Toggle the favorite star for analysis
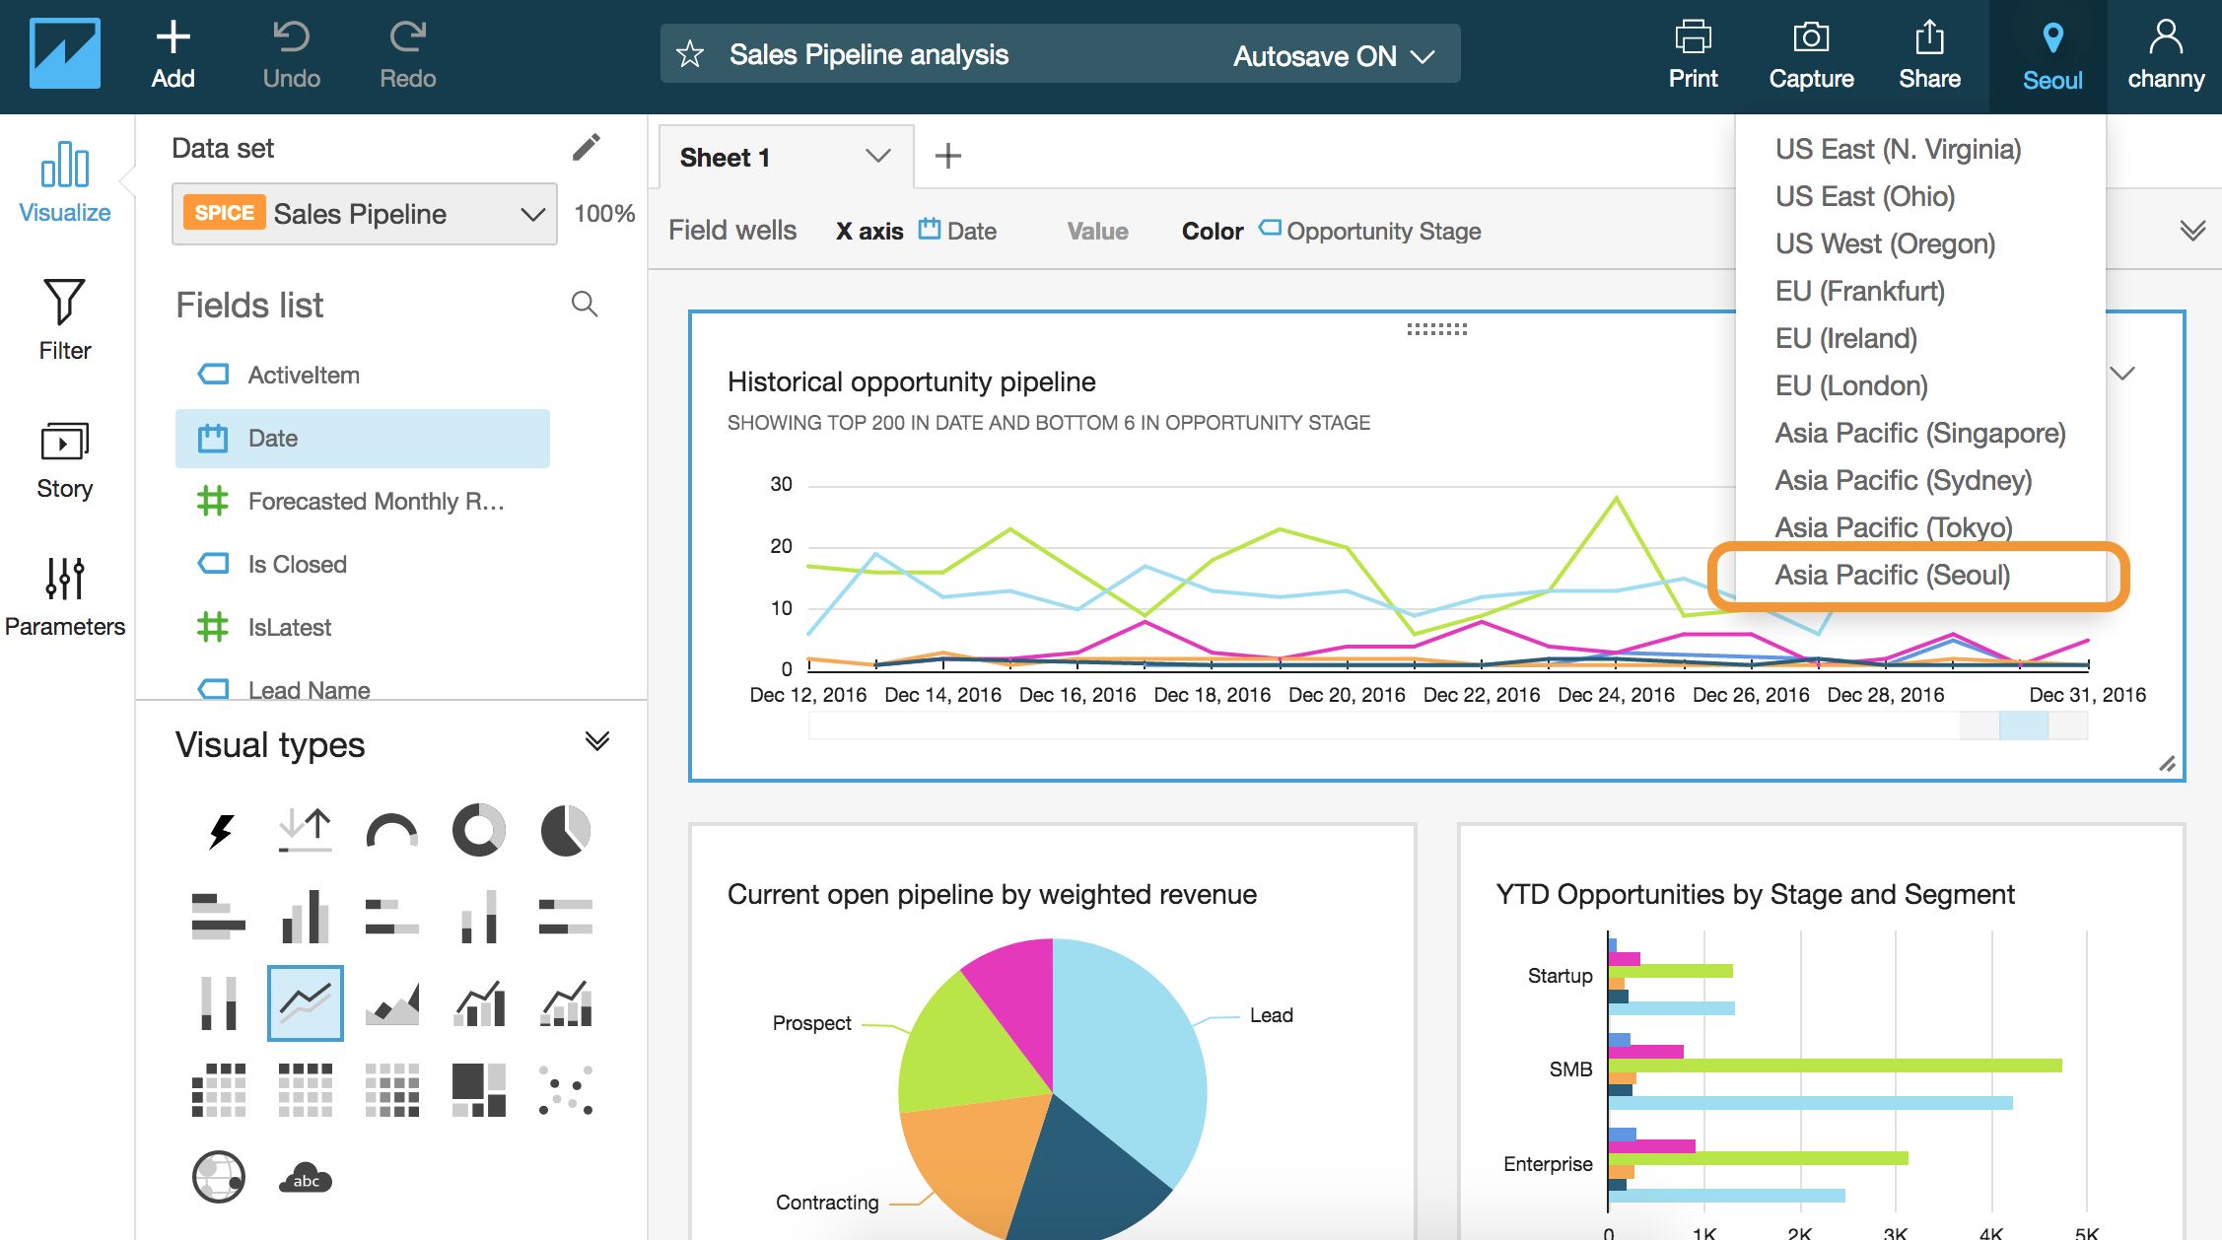 (690, 54)
